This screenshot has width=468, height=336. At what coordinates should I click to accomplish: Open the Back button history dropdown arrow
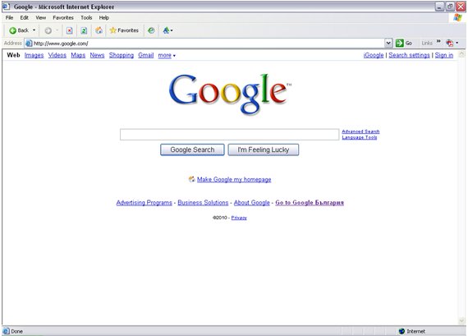(x=34, y=30)
